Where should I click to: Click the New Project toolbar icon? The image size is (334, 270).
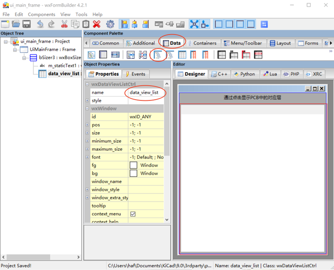click(5, 24)
